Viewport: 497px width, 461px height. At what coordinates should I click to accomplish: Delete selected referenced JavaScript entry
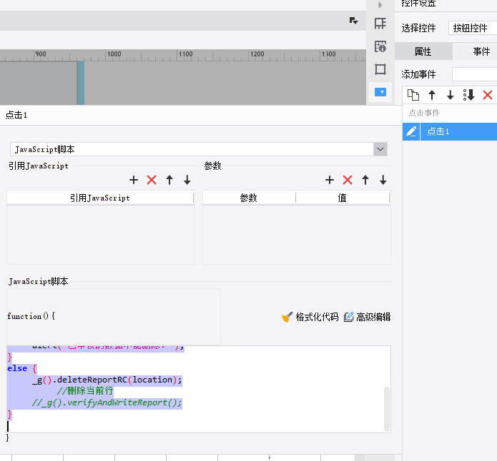pos(152,180)
